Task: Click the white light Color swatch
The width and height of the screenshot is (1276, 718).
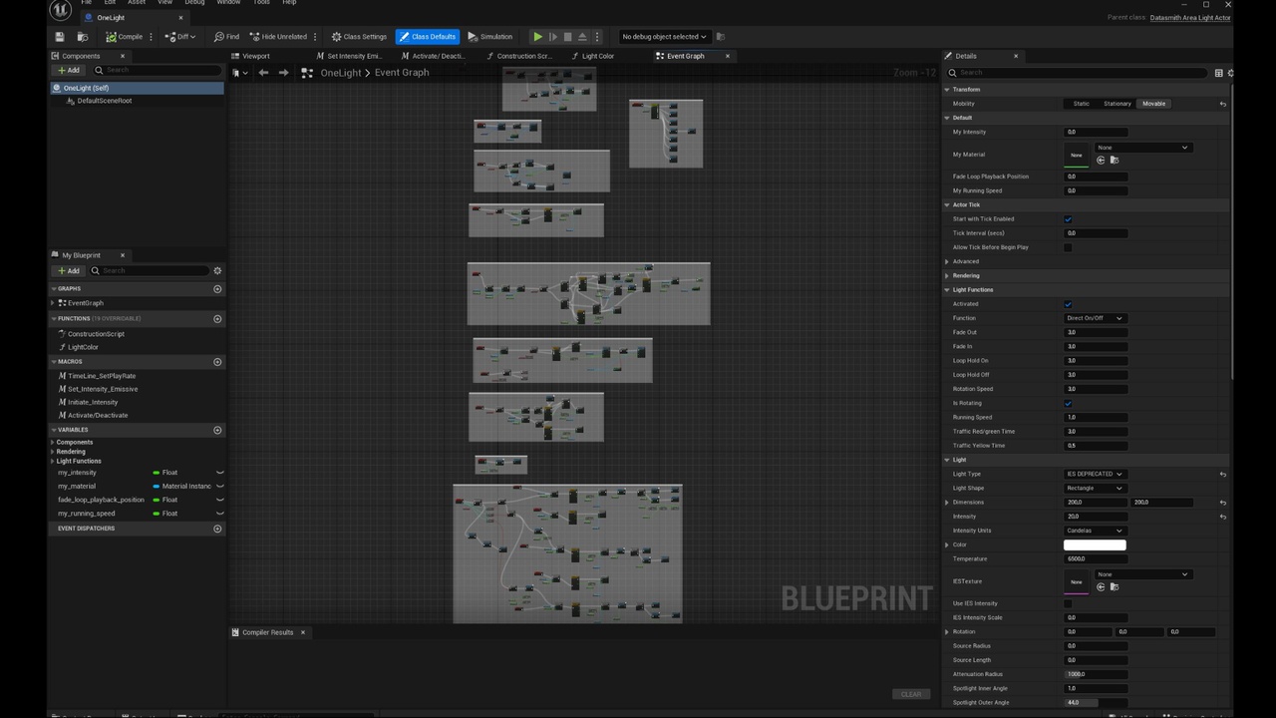Action: click(1095, 544)
